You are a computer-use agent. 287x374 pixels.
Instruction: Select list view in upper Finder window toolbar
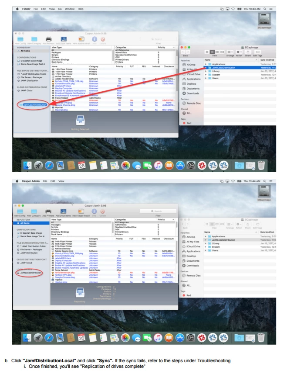pos(212,52)
